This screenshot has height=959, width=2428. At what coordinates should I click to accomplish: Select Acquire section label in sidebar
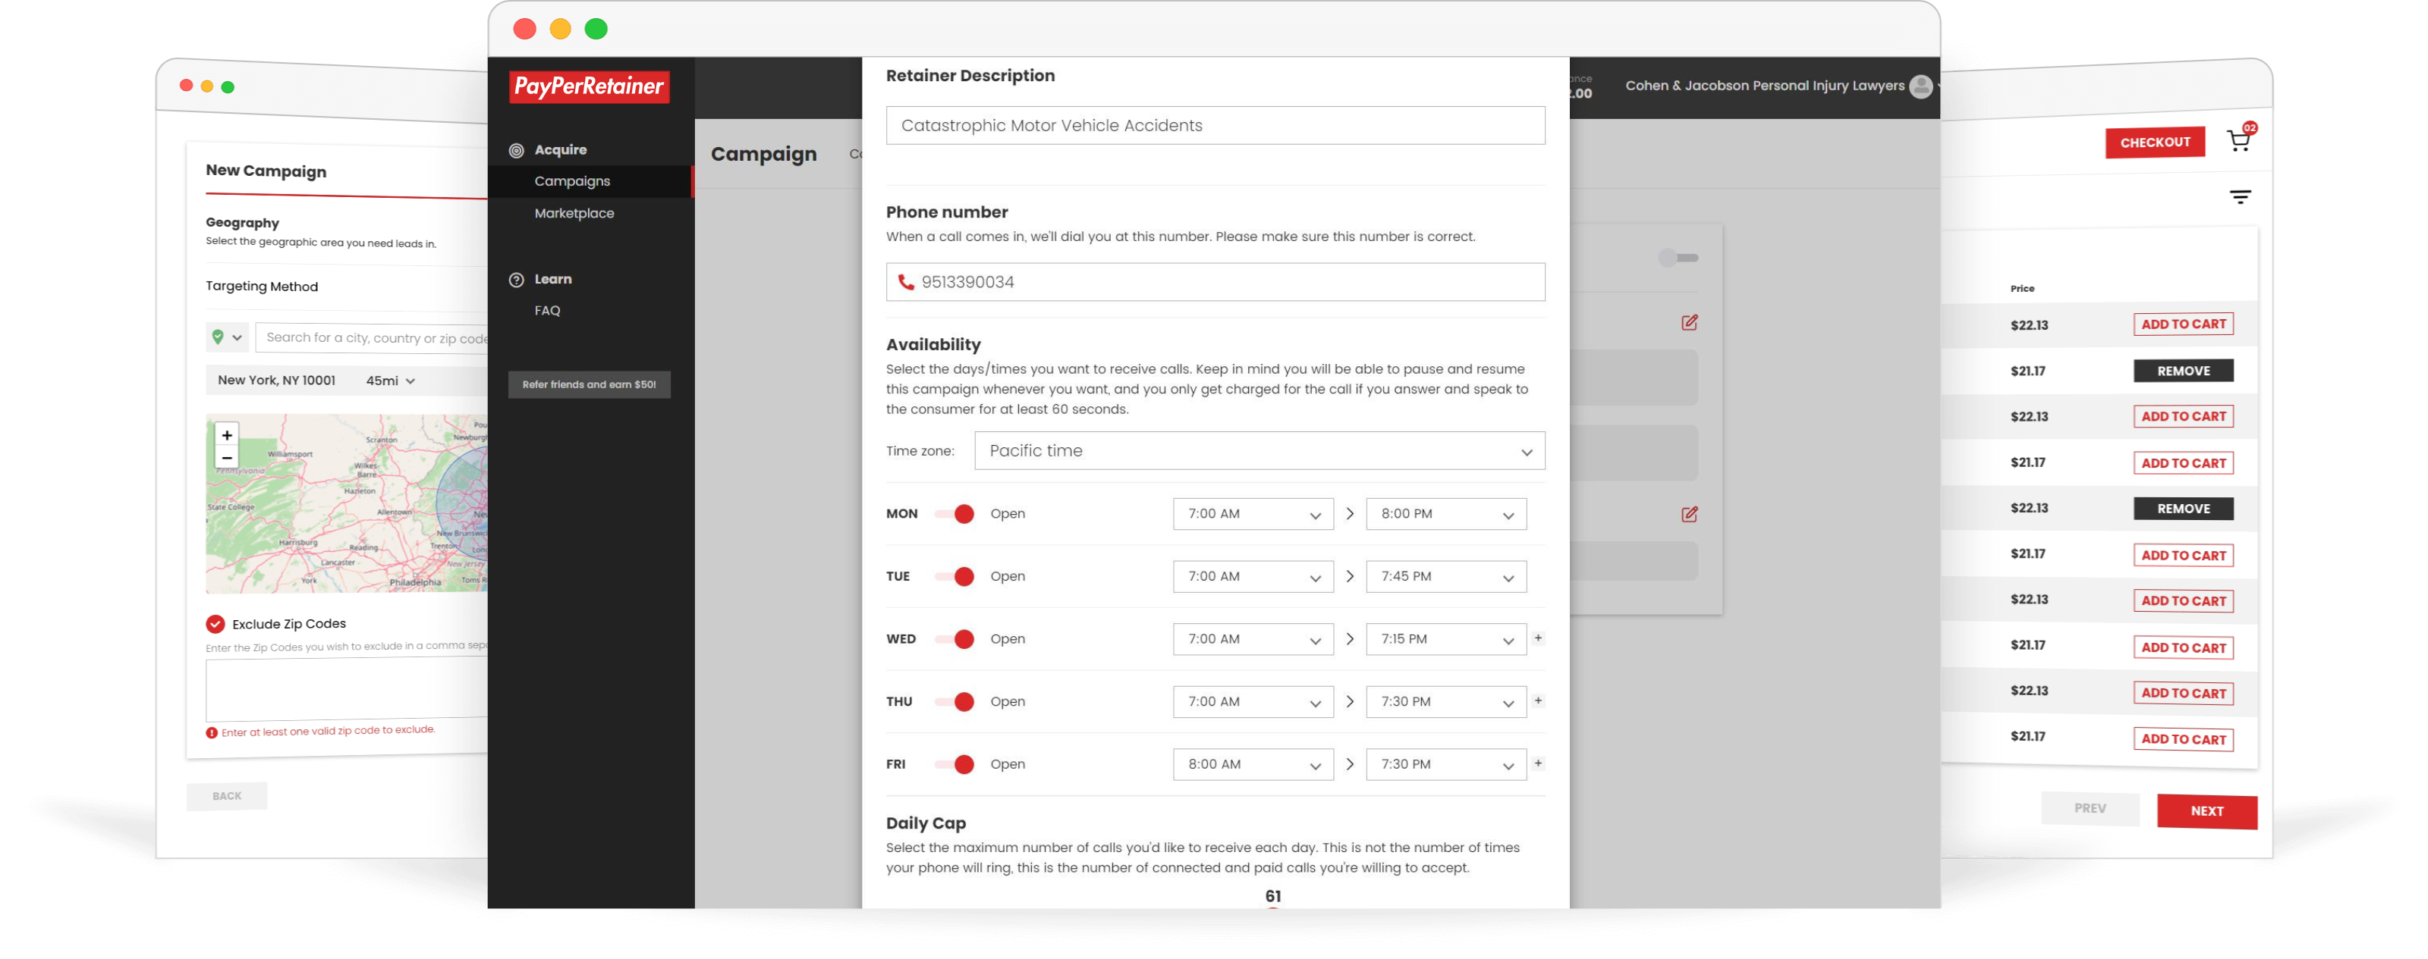click(560, 150)
